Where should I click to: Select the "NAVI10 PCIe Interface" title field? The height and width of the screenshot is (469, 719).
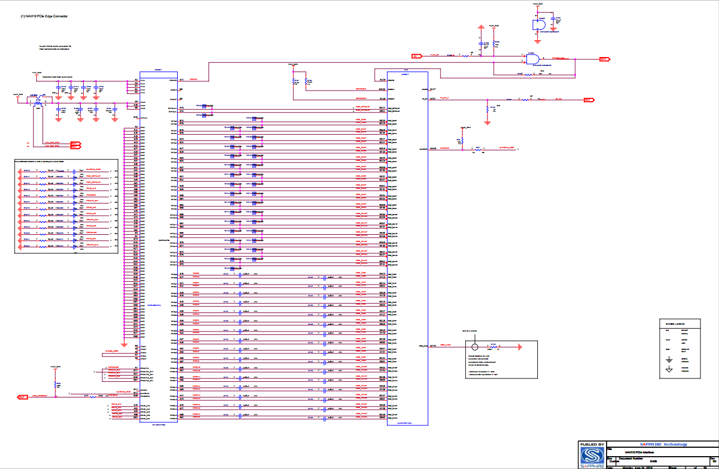point(638,452)
